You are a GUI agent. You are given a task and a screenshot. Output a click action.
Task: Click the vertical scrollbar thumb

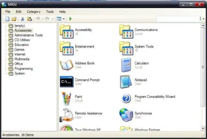203,67
